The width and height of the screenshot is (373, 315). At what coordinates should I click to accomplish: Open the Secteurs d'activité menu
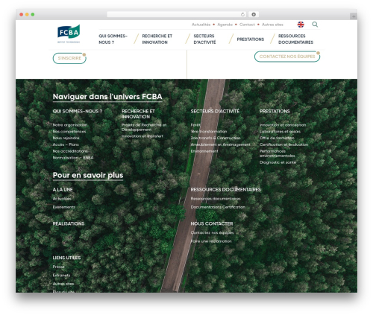[x=204, y=39]
